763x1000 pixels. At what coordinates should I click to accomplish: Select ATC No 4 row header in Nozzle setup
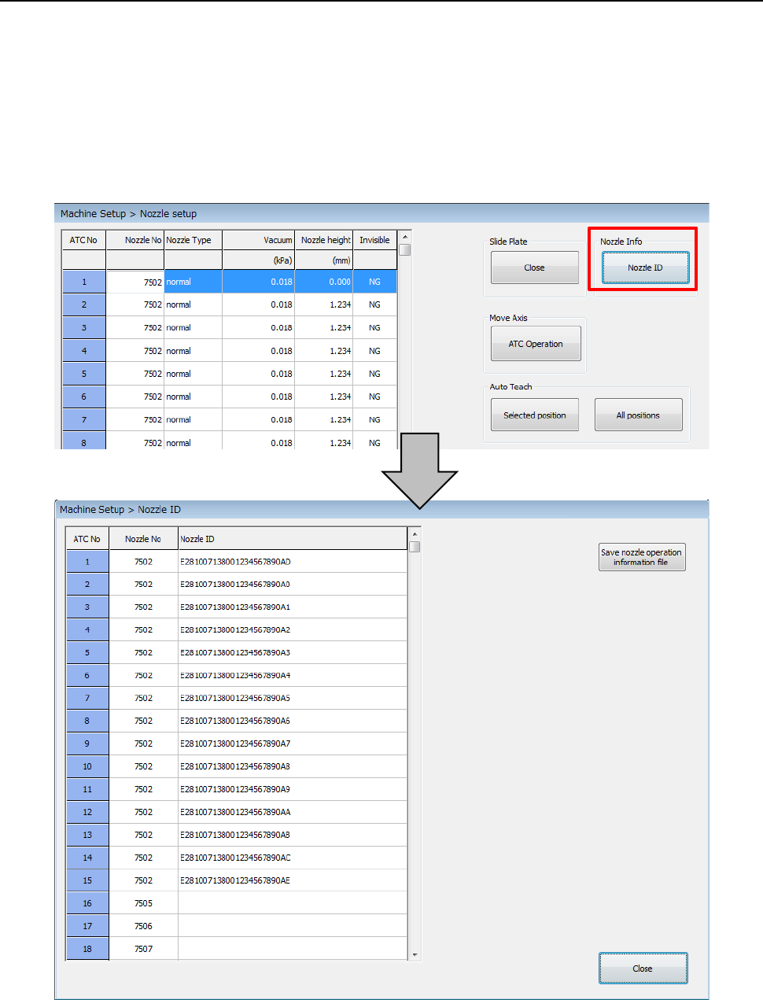click(84, 351)
